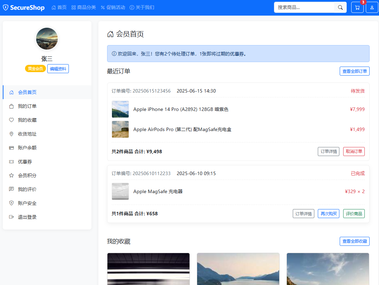The image size is (379, 285).
Task: Open 会员积分 in the sidebar
Action: pos(47,175)
